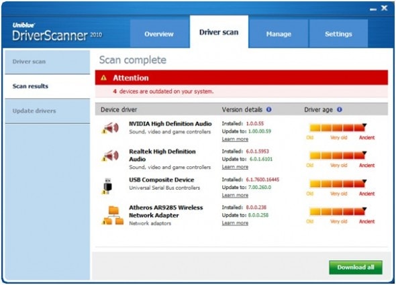The height and width of the screenshot is (285, 396).
Task: Click update version 6.0.1.6101
Action: (261, 159)
